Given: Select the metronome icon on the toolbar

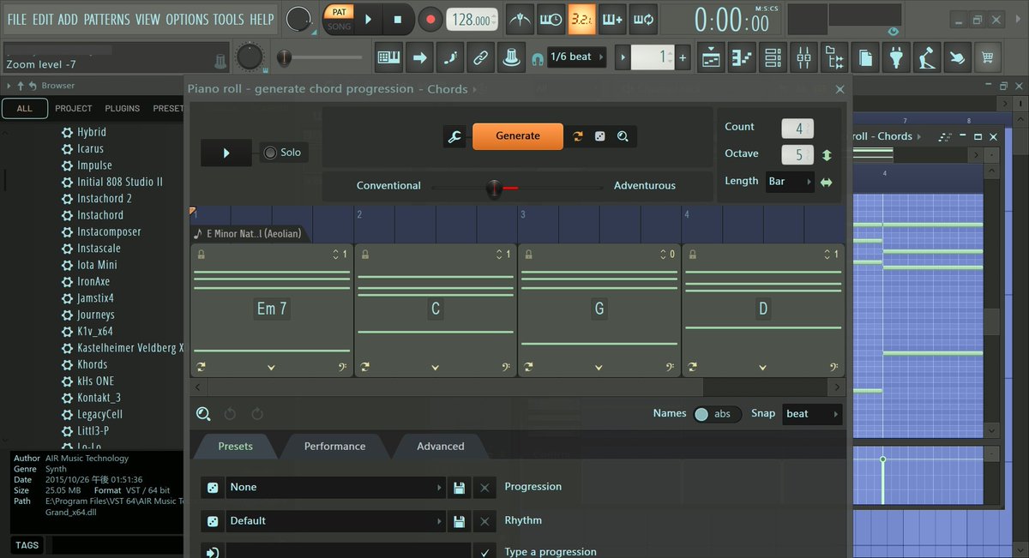Looking at the screenshot, I should pyautogui.click(x=520, y=19).
